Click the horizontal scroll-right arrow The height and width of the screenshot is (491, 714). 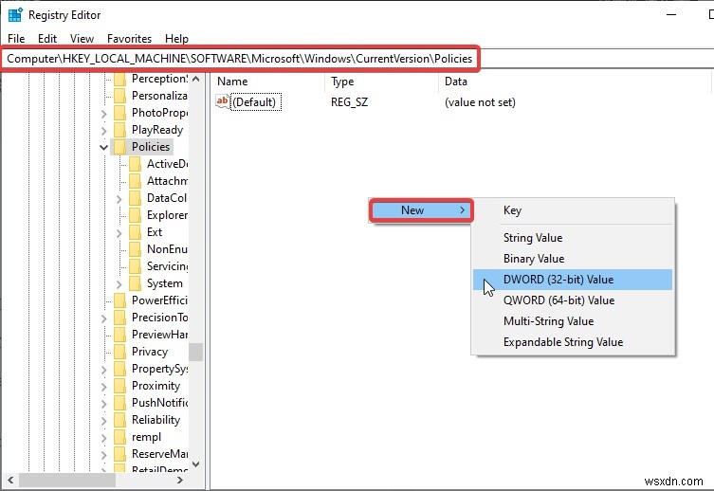point(180,480)
